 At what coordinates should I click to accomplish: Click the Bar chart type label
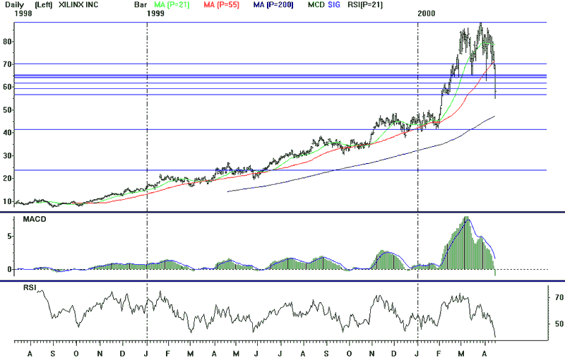tap(140, 5)
